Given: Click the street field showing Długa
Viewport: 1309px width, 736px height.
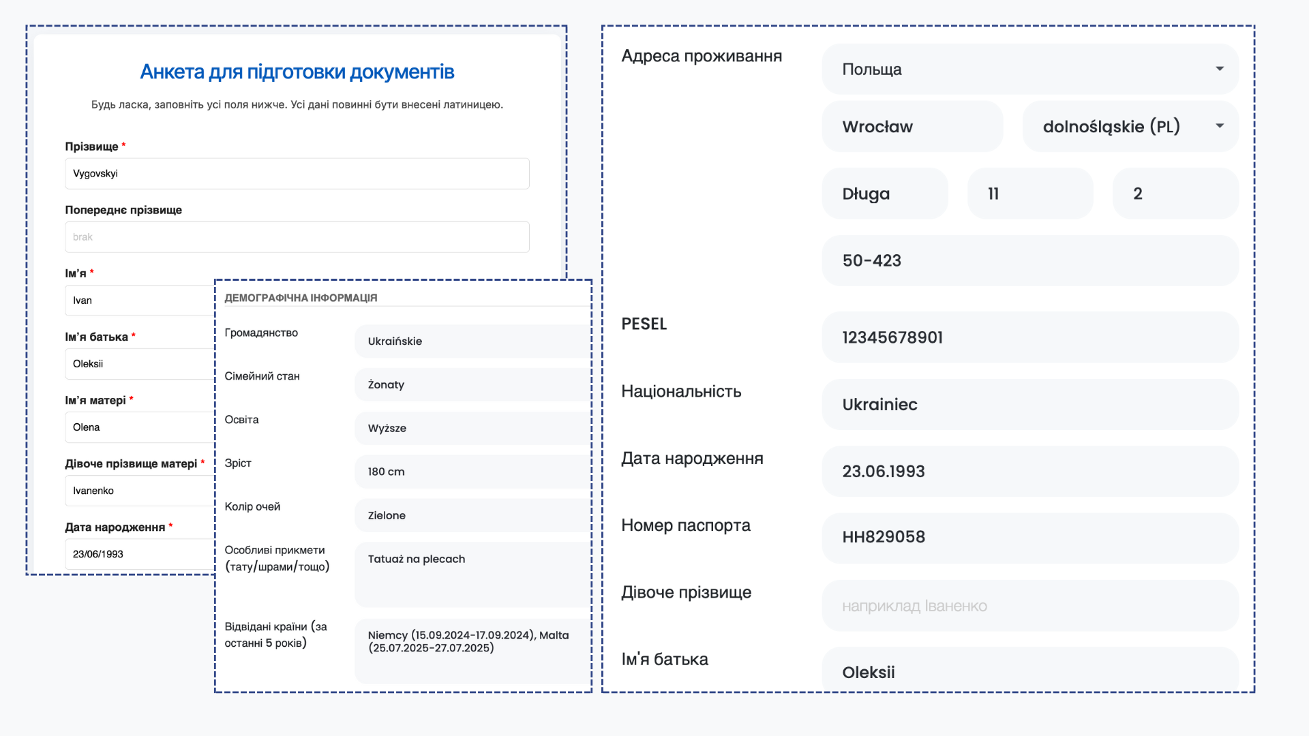Looking at the screenshot, I should point(885,193).
